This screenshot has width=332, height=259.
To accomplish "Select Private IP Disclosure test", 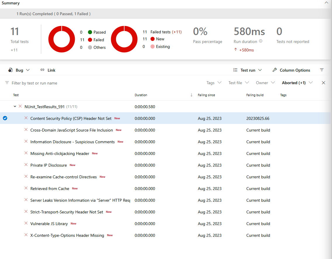I will [49, 165].
